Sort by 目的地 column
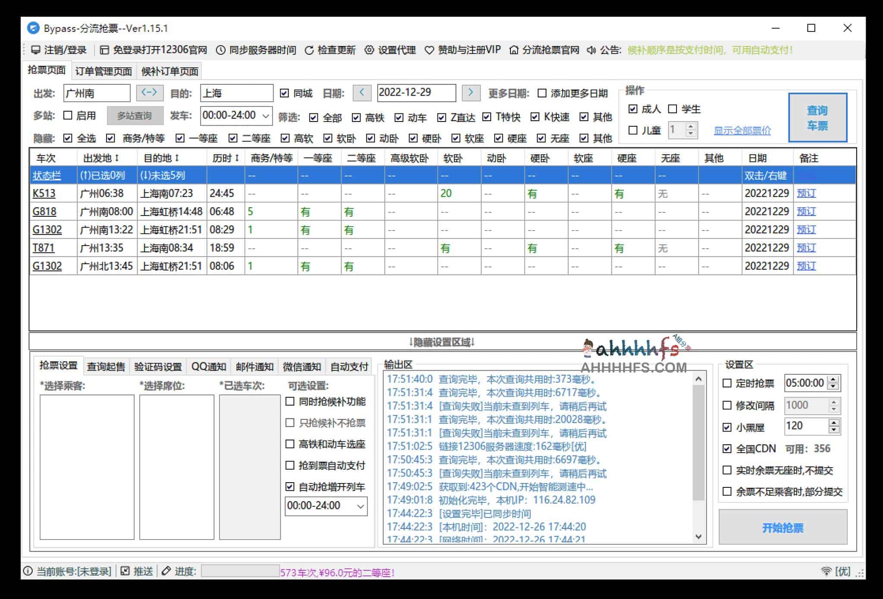 tap(177, 158)
